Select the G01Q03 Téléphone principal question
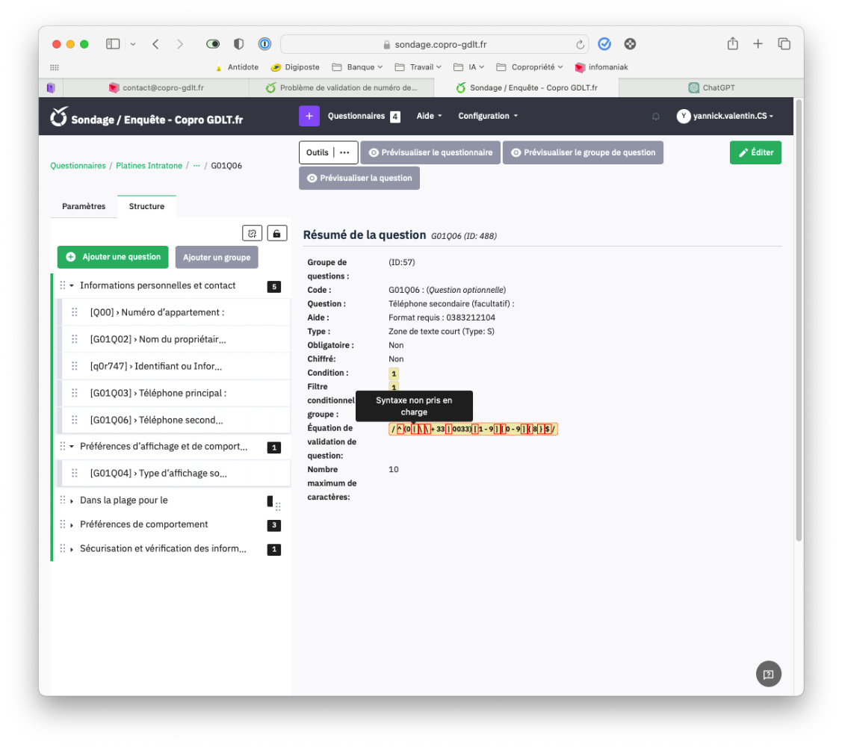This screenshot has height=747, width=842. tap(158, 393)
